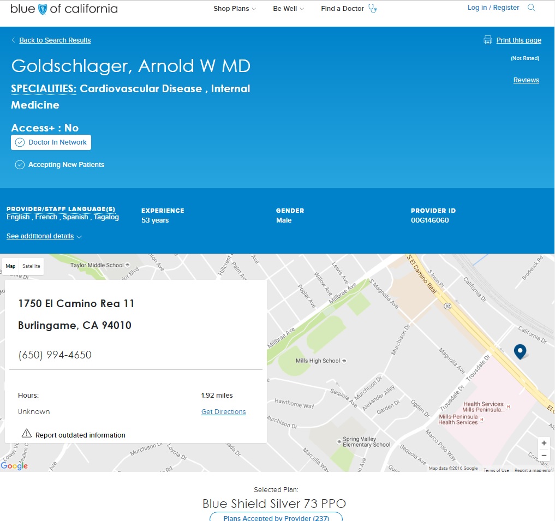The image size is (555, 521).
Task: Switch to Map view tab
Action: coord(10,266)
